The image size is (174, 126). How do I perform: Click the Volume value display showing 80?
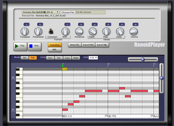point(136,25)
